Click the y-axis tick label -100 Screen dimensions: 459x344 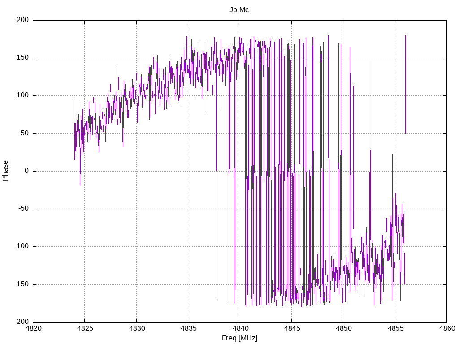22,246
